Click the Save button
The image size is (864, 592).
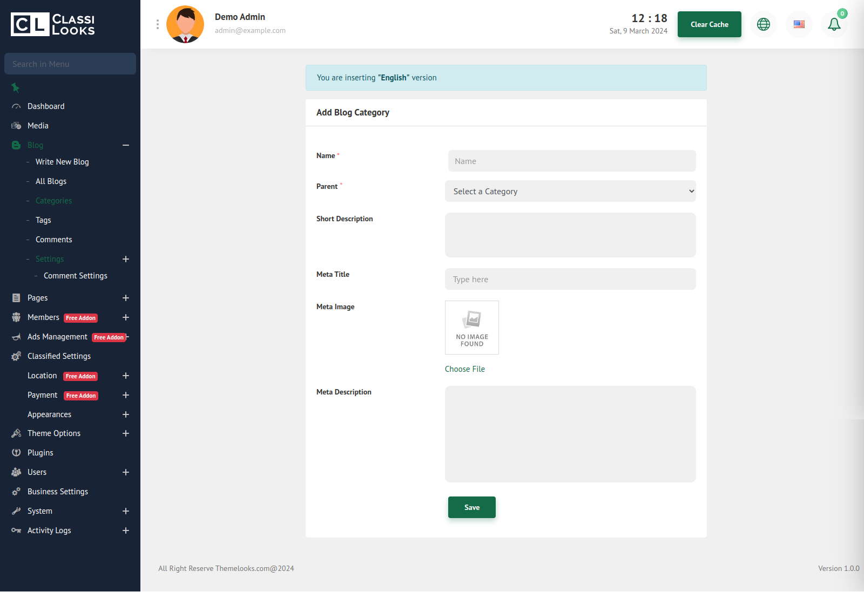(x=471, y=507)
